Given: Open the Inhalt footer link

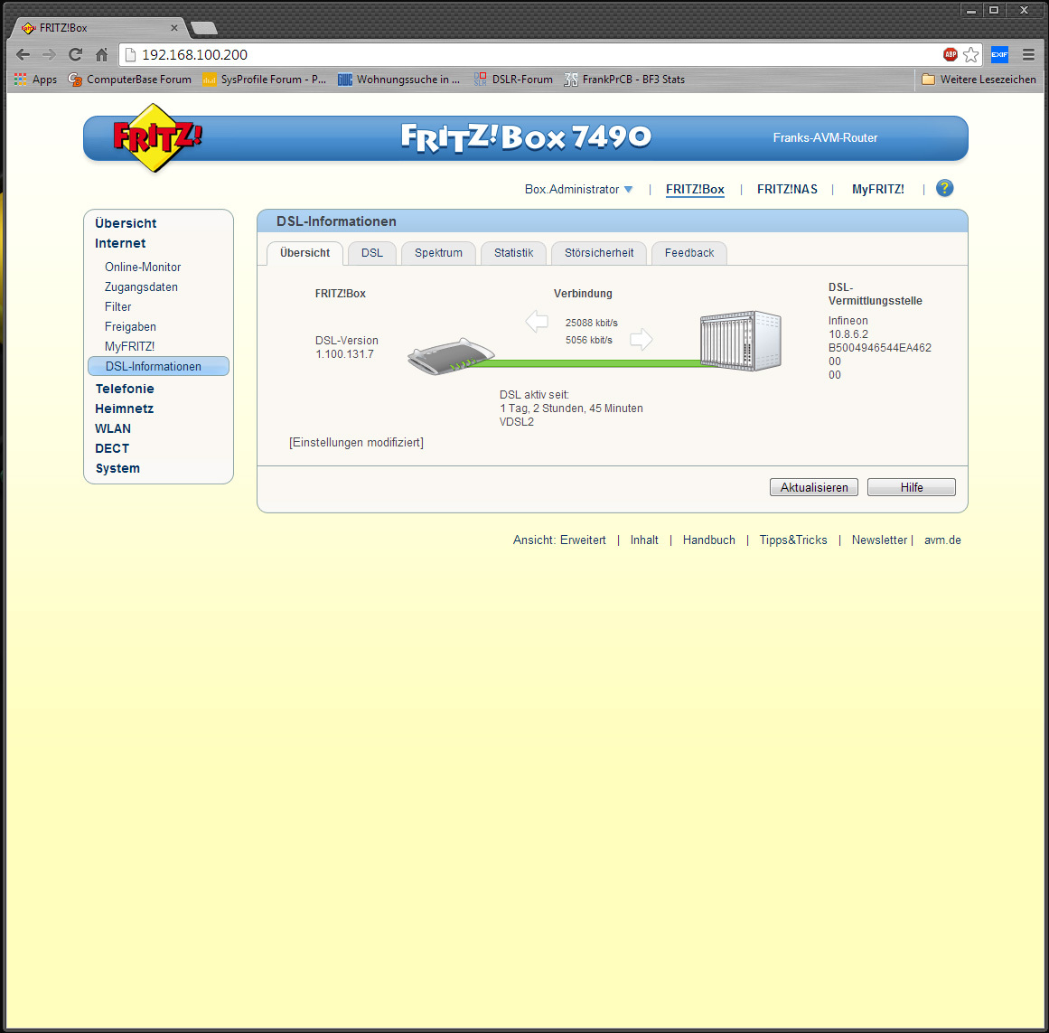Looking at the screenshot, I should [644, 540].
